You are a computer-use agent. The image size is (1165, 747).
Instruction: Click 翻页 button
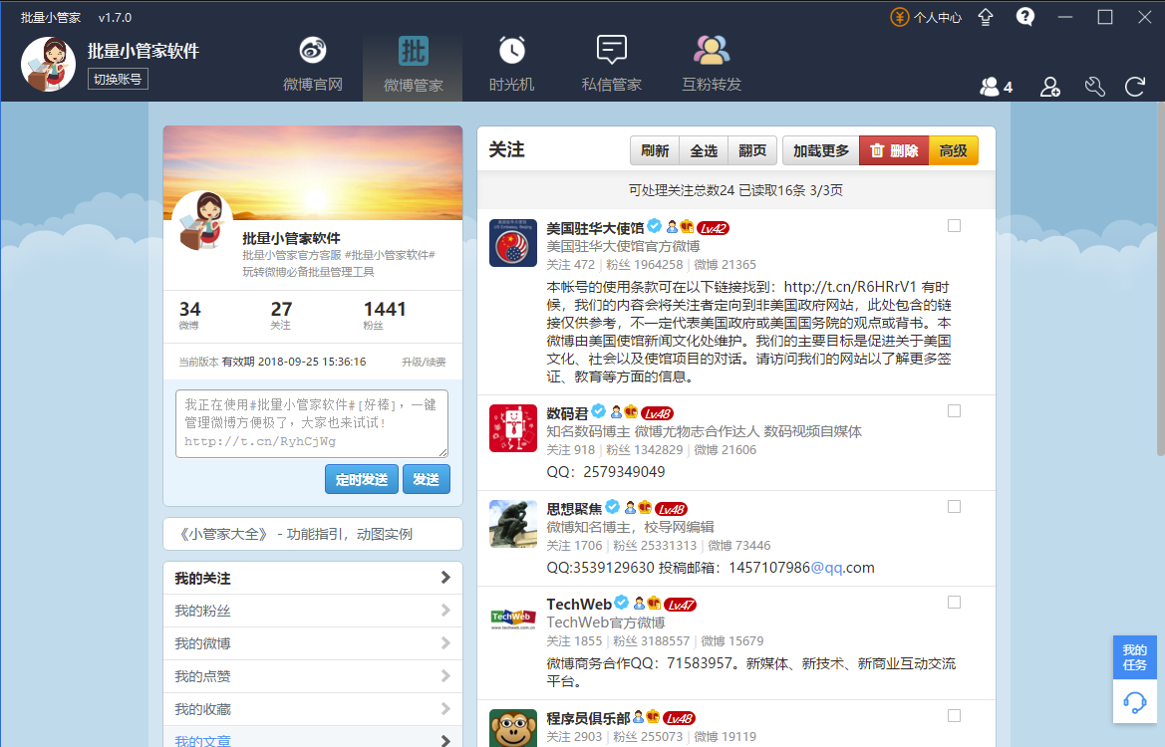752,150
